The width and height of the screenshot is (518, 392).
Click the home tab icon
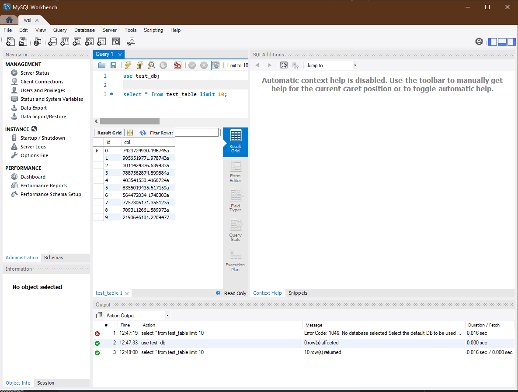click(9, 20)
